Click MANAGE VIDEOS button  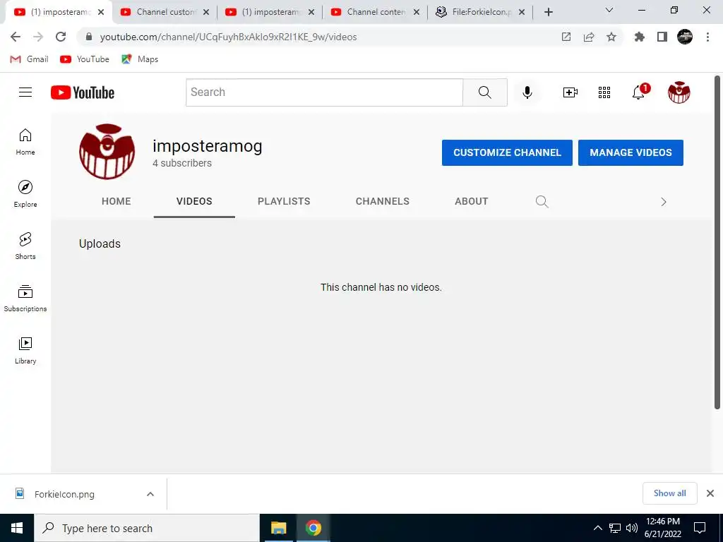(631, 152)
